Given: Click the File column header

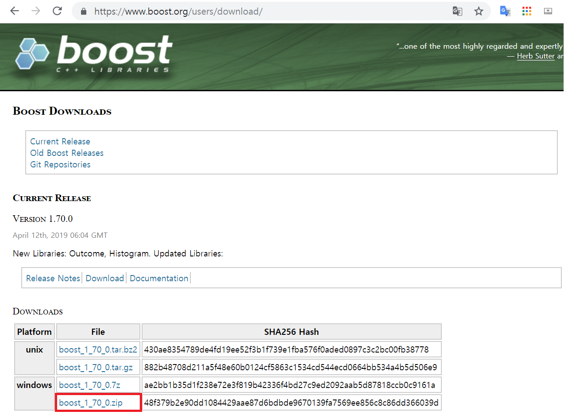Looking at the screenshot, I should click(x=98, y=332).
